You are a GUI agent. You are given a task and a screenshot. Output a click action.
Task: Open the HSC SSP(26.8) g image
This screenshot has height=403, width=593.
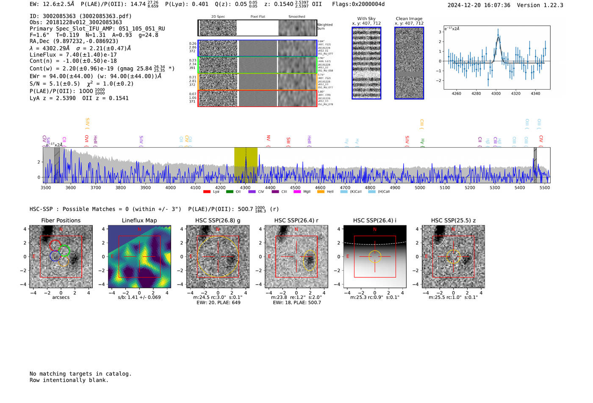tap(218, 257)
